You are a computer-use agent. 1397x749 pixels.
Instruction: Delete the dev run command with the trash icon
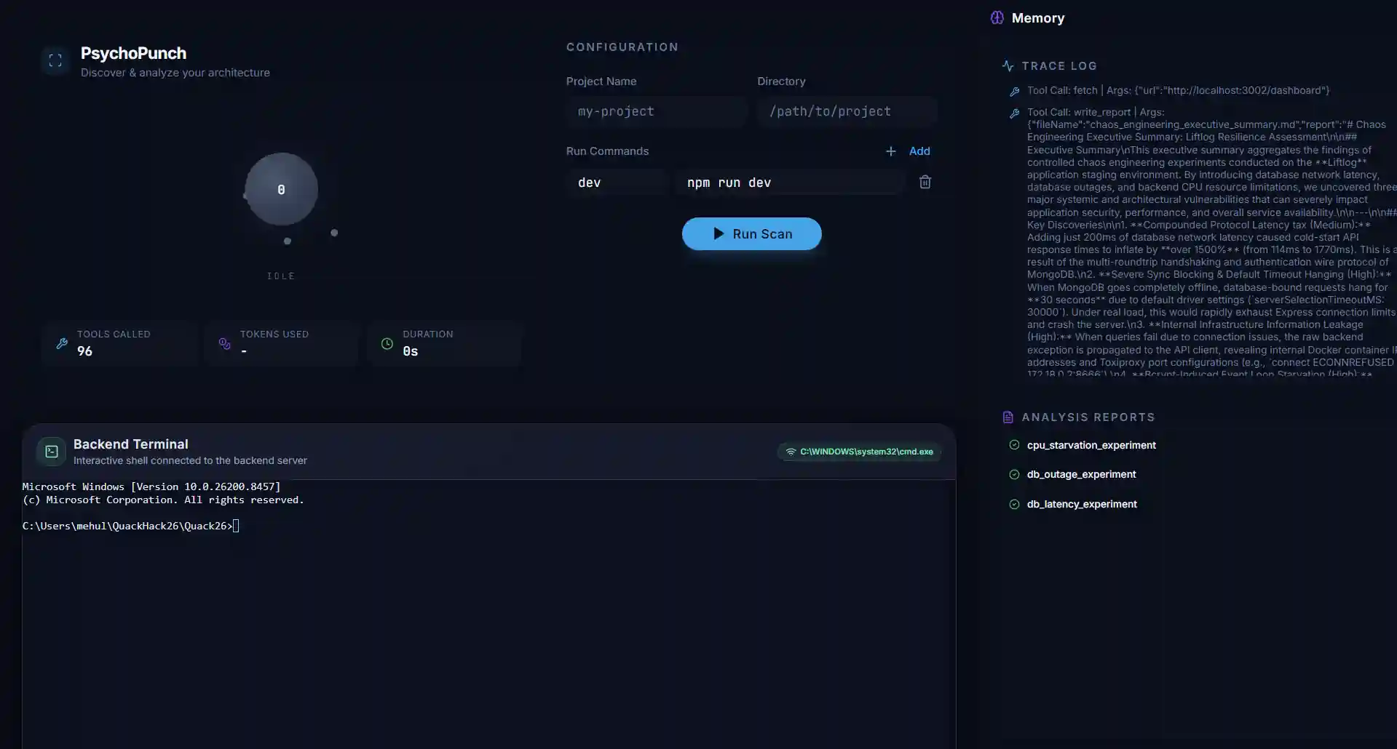click(925, 182)
